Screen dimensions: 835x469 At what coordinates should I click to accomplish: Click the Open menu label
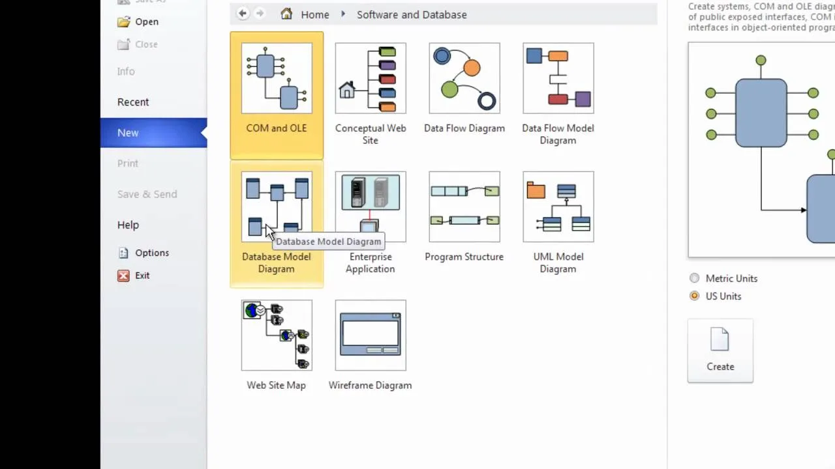pos(147,21)
